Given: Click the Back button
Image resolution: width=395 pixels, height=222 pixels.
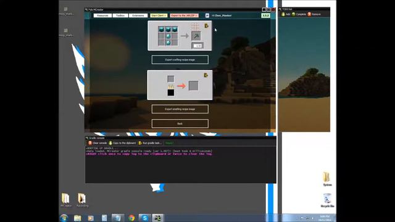Looking at the screenshot, I should (180, 123).
